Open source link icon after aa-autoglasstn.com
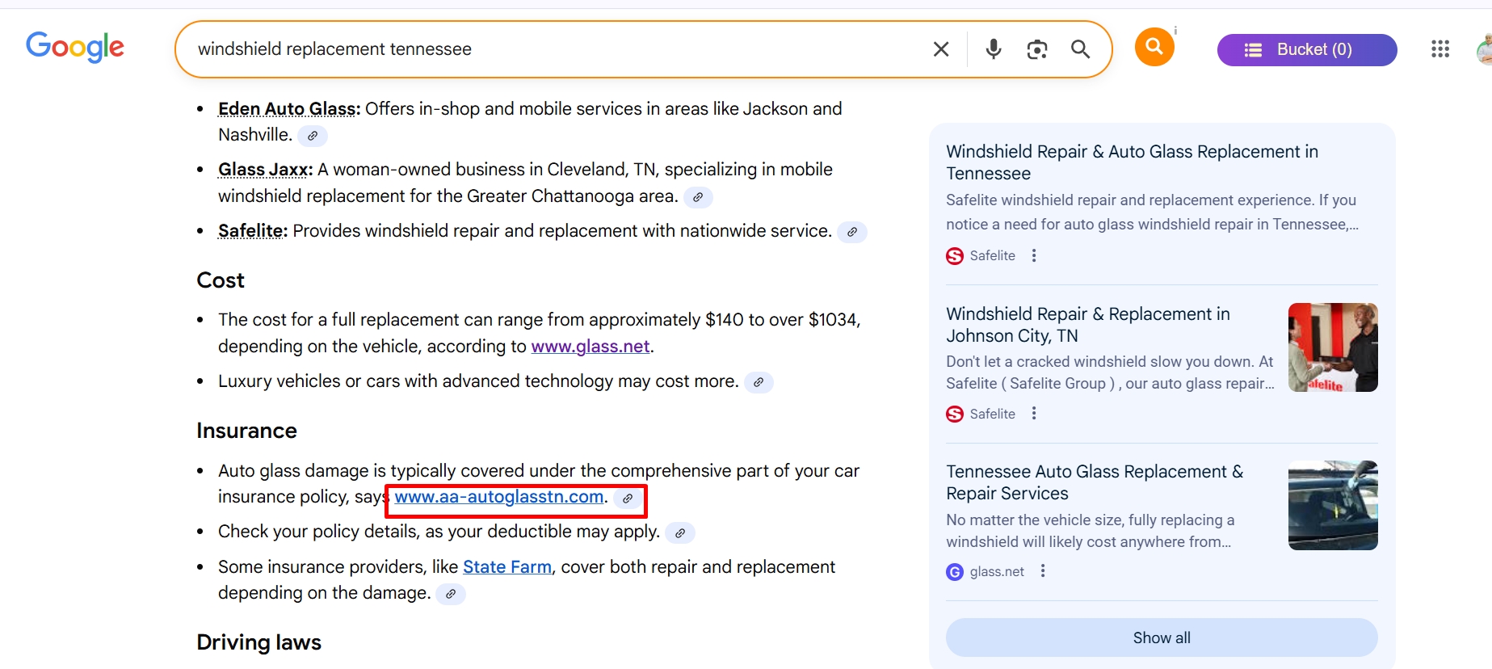1492x669 pixels. pyautogui.click(x=628, y=499)
